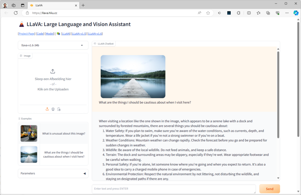Select the taxi example thumbnail
The image size is (301, 195).
coord(29,133)
